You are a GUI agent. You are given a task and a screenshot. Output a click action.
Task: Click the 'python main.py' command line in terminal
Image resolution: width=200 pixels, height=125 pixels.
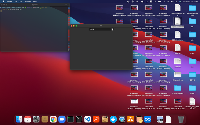(x=16, y=10)
